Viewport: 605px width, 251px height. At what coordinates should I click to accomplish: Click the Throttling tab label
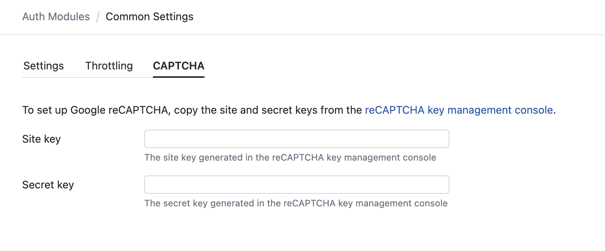[x=109, y=66]
